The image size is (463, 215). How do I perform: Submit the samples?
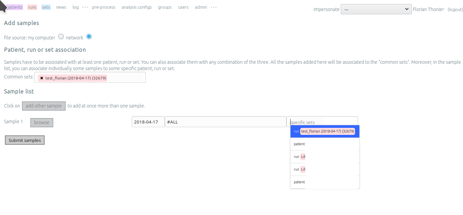[x=25, y=140]
